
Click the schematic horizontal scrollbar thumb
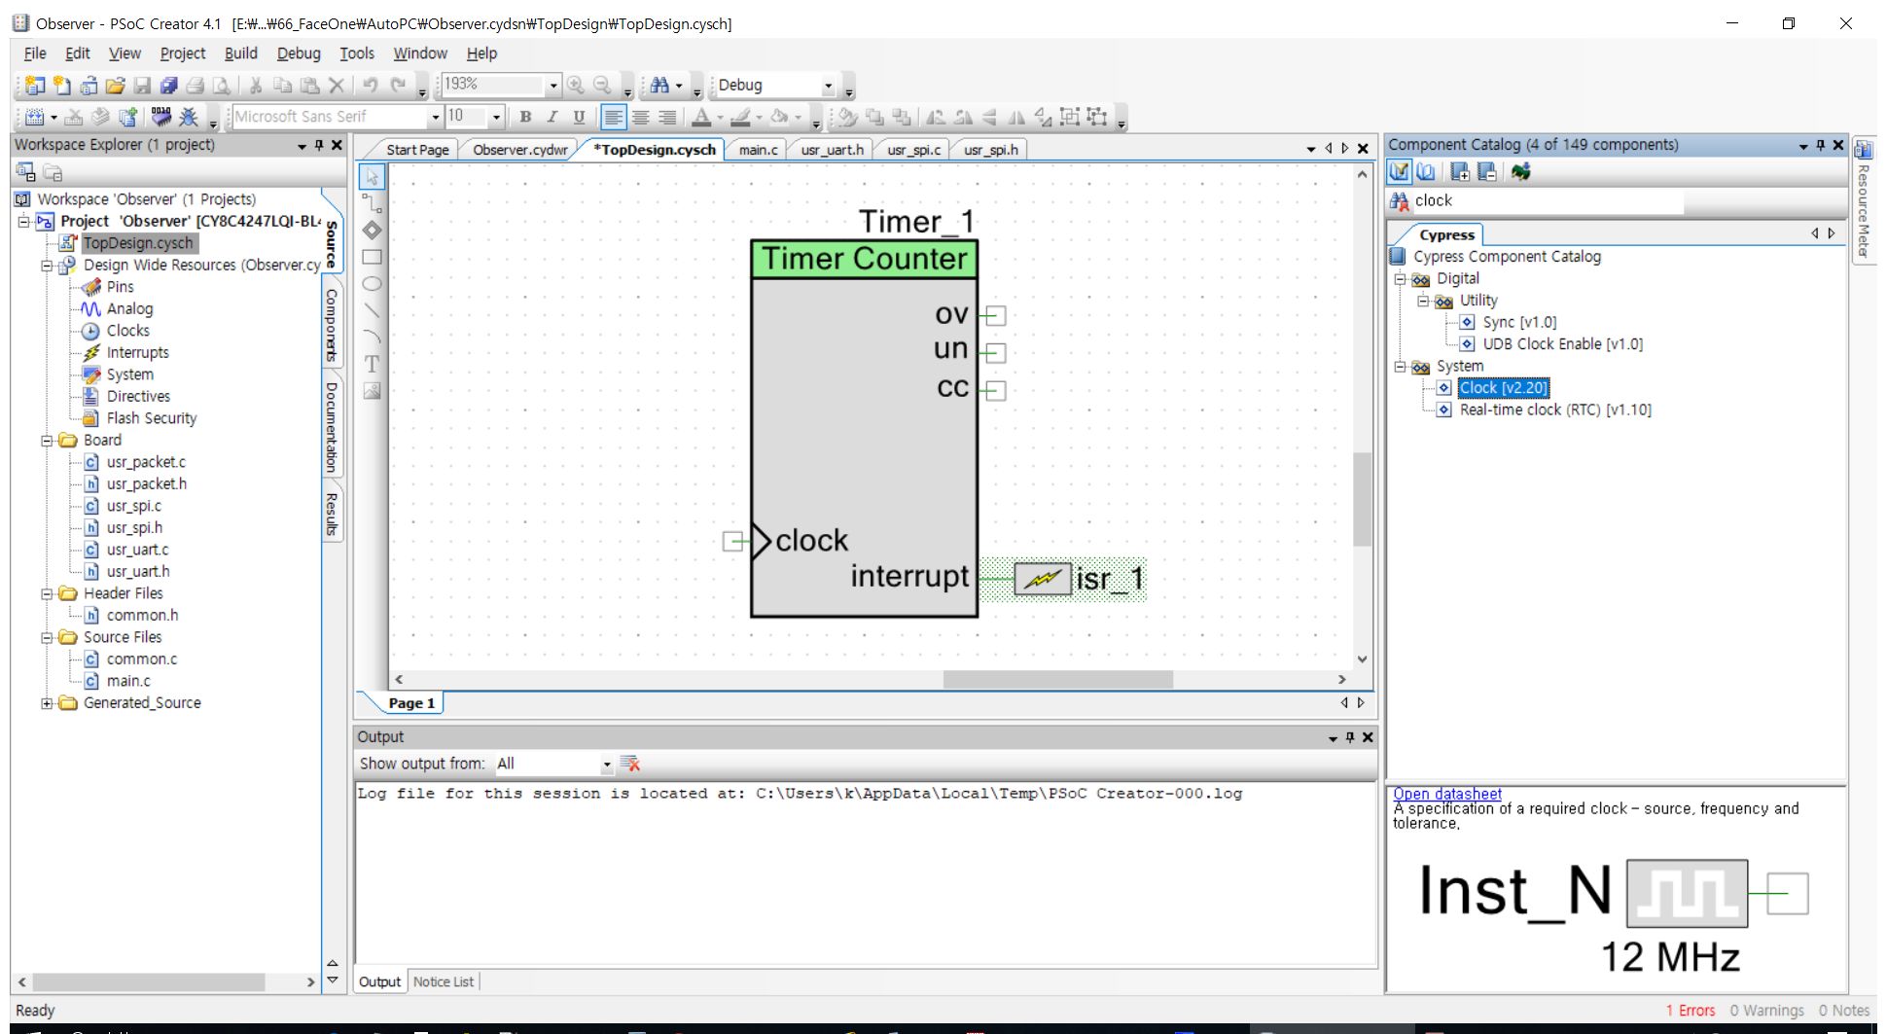pos(1057,680)
